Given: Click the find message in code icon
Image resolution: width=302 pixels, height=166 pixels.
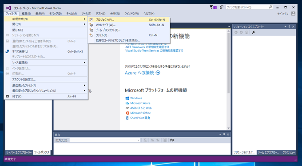Looking at the screenshot, I should (x=145, y=140).
